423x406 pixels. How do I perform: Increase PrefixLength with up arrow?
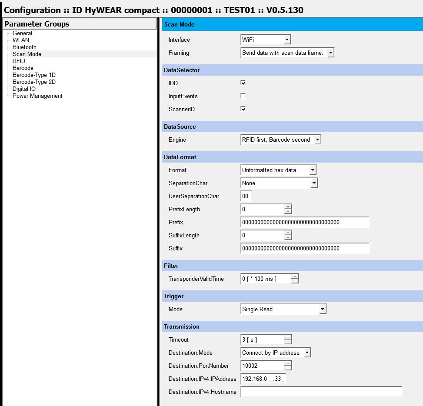point(288,207)
